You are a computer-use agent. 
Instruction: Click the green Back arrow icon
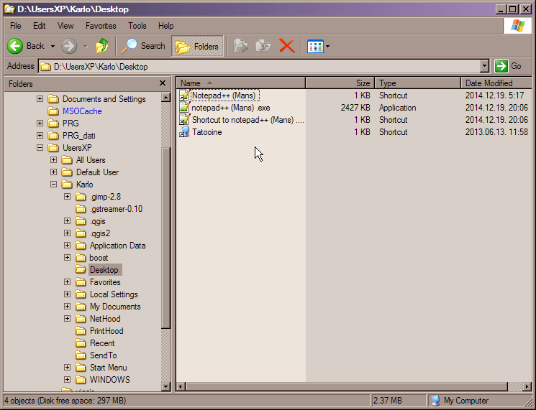(15, 46)
